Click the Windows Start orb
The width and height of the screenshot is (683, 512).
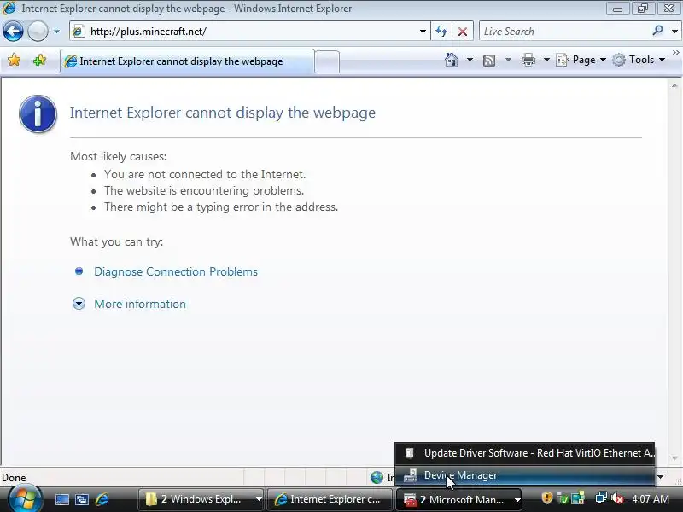click(x=26, y=499)
